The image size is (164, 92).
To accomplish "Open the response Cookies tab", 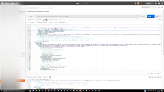I will [34, 74].
